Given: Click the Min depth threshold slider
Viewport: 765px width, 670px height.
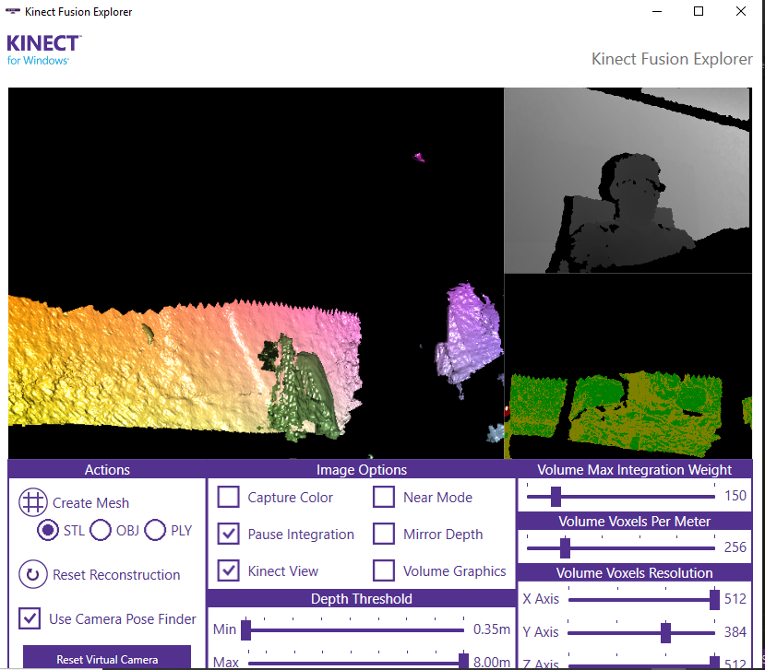Looking at the screenshot, I should 354,630.
